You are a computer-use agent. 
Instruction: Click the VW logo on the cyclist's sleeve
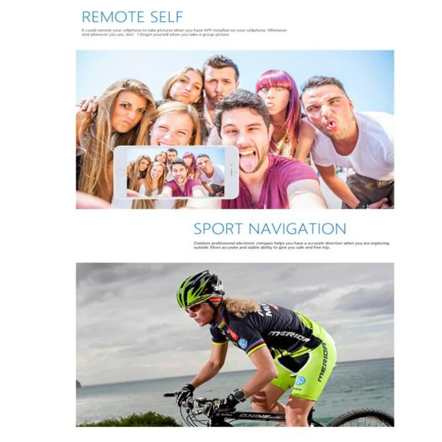click(x=242, y=343)
